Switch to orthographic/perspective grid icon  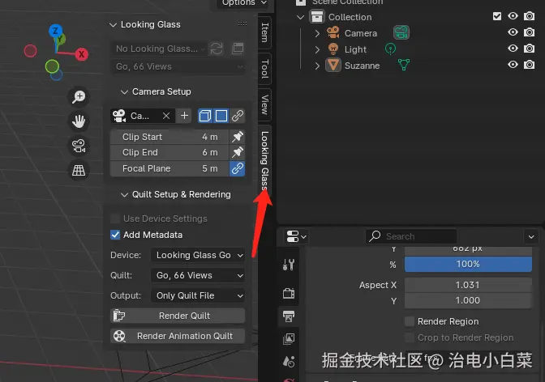click(79, 170)
